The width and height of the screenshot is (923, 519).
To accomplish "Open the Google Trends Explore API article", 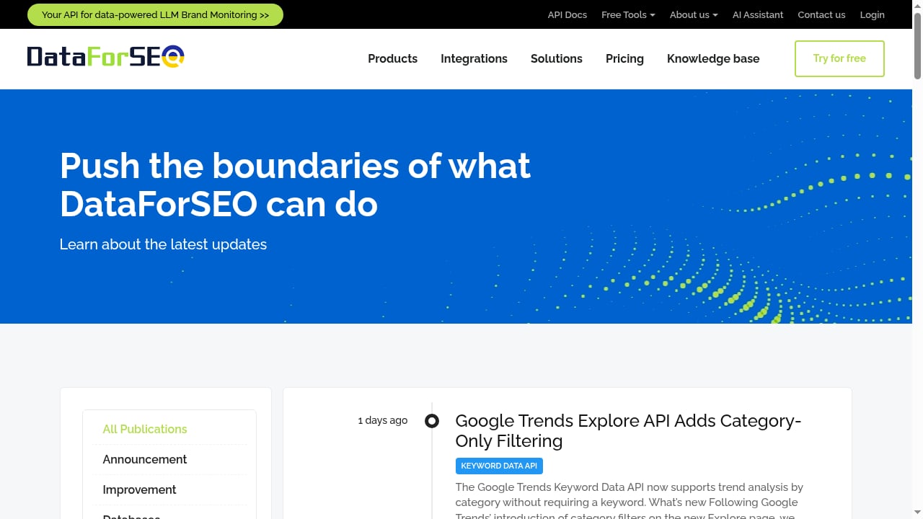I will click(628, 430).
